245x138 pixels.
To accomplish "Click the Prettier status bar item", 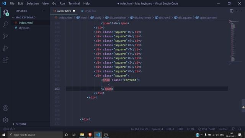I will (223, 129).
